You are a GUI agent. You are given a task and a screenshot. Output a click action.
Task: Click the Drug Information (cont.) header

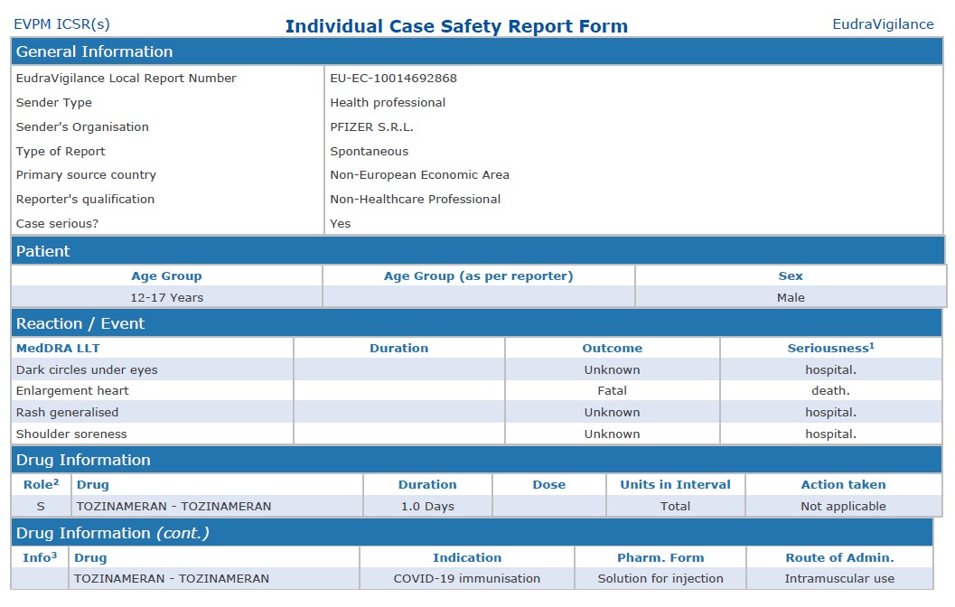point(472,533)
